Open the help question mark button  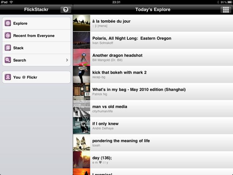coord(66,10)
